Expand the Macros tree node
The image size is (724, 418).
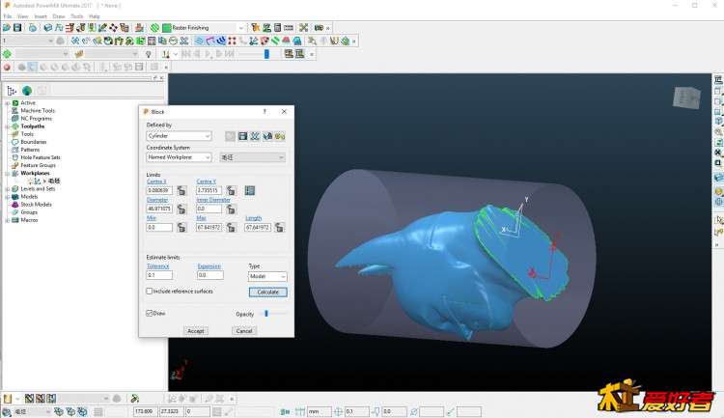8,220
